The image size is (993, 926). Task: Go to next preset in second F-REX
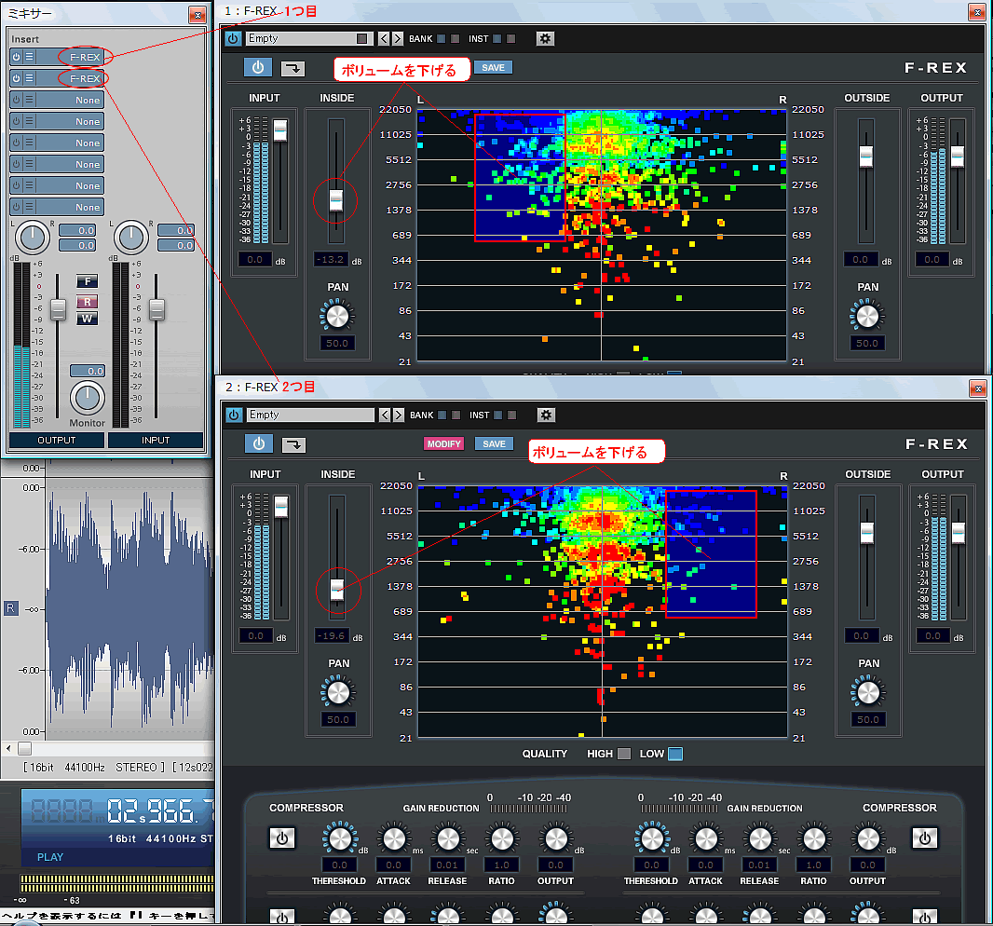click(399, 415)
